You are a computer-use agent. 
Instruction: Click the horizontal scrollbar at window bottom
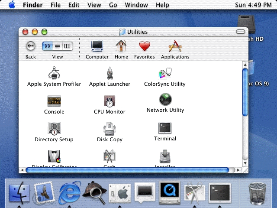(130, 170)
